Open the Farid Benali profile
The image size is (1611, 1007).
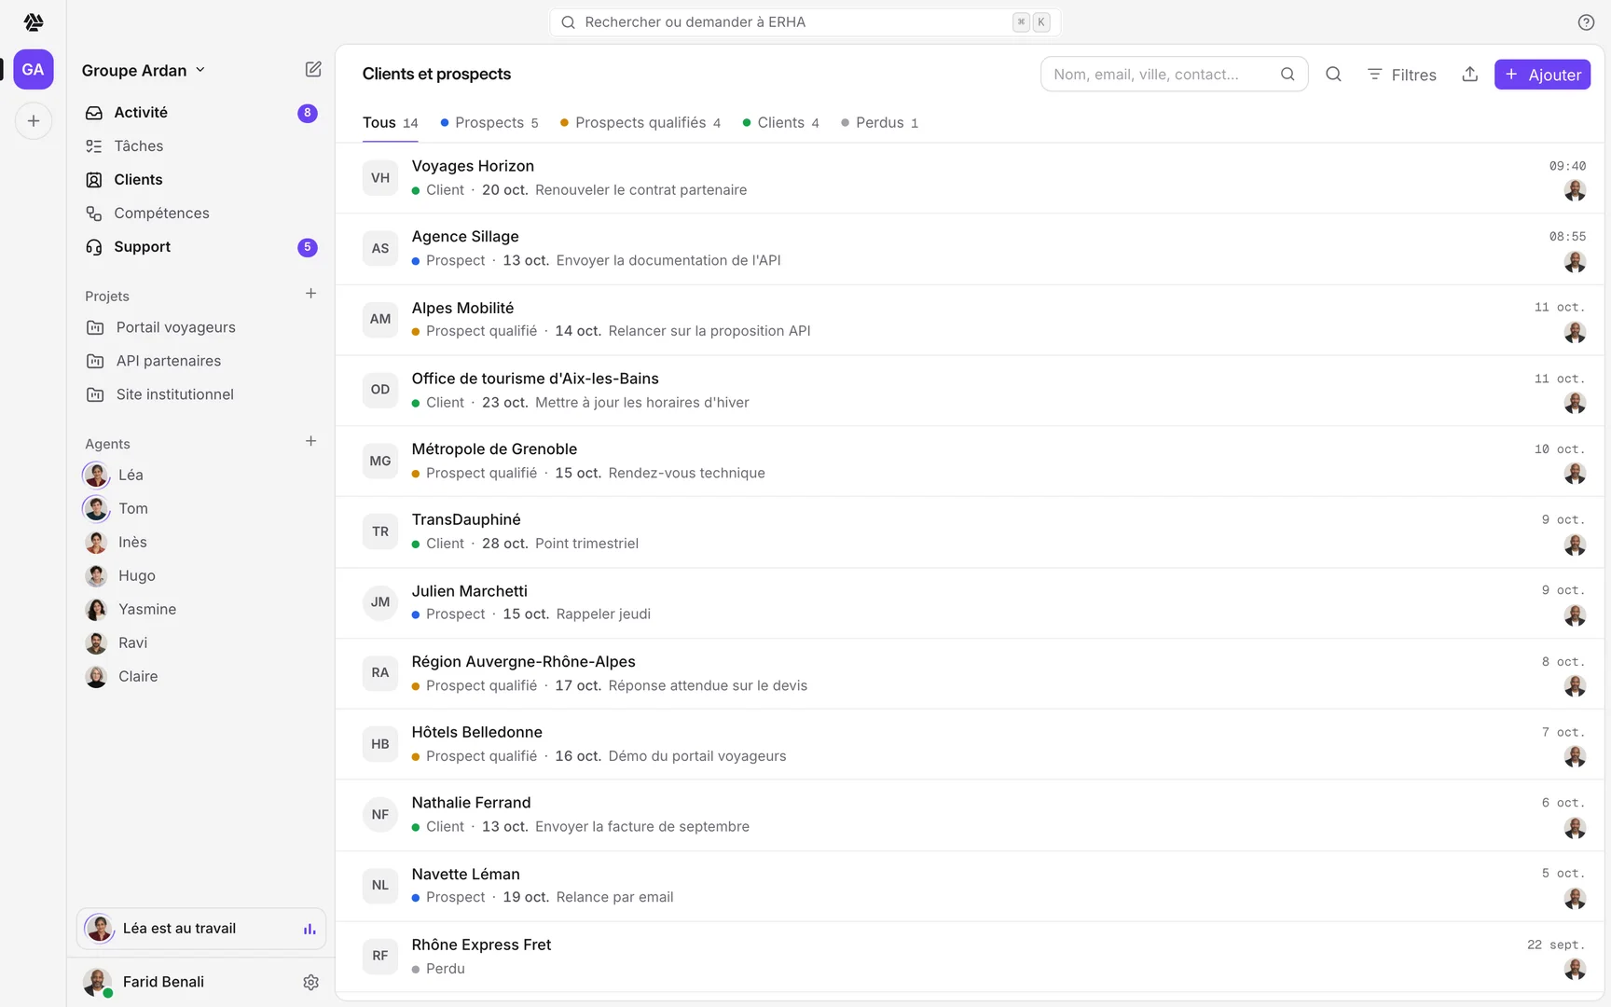(163, 982)
